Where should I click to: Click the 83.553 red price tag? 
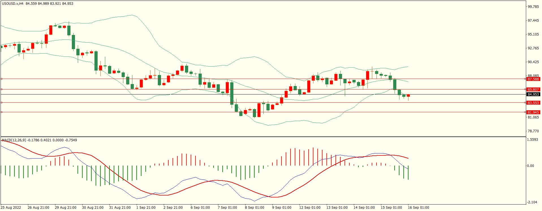click(x=533, y=103)
